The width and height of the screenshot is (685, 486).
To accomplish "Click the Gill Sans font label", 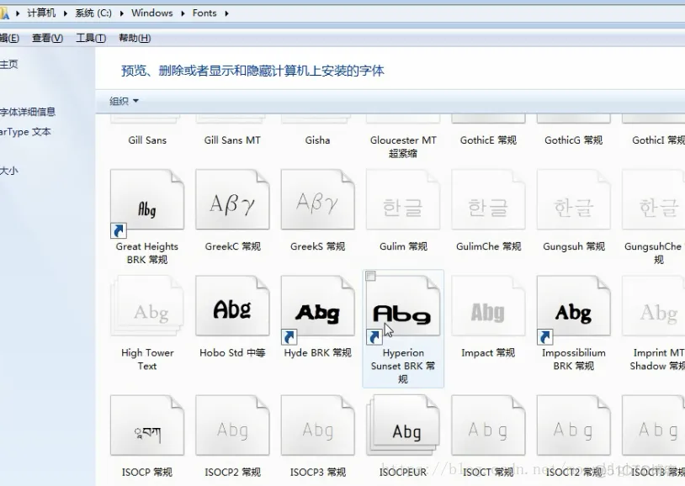I will pos(147,140).
